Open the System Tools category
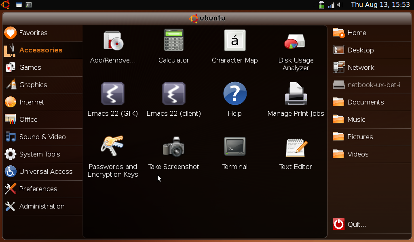 coord(43,154)
